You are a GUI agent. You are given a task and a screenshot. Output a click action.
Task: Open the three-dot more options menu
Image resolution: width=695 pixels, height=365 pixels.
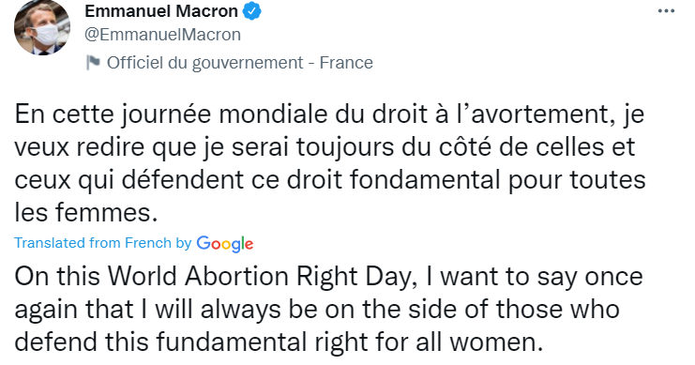666,11
